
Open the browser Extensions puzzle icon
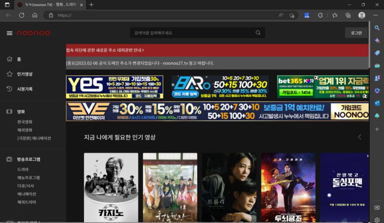pyautogui.click(x=320, y=15)
